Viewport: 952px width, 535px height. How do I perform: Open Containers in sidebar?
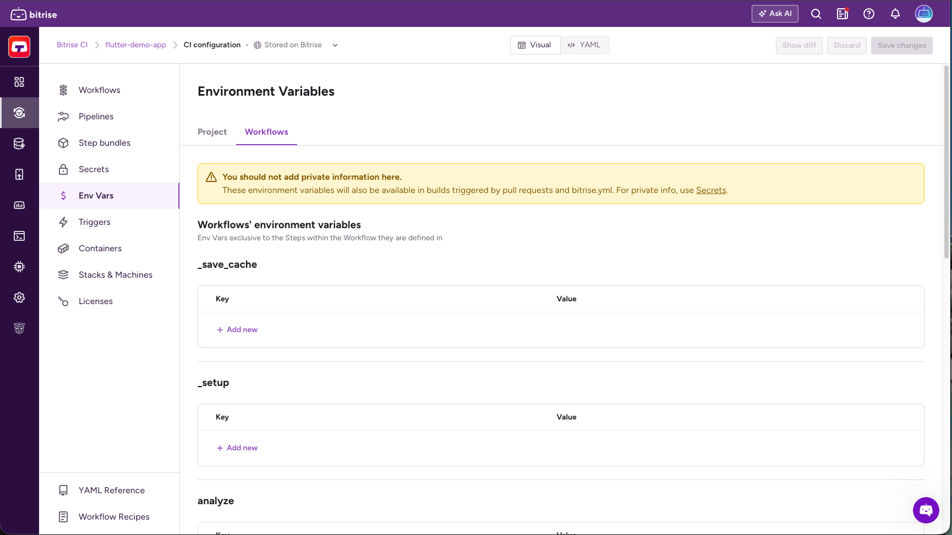(110, 249)
